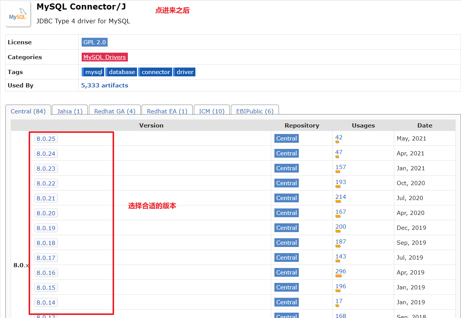The height and width of the screenshot is (318, 461).
Task: Open version 8.0.25
Action: click(46, 139)
